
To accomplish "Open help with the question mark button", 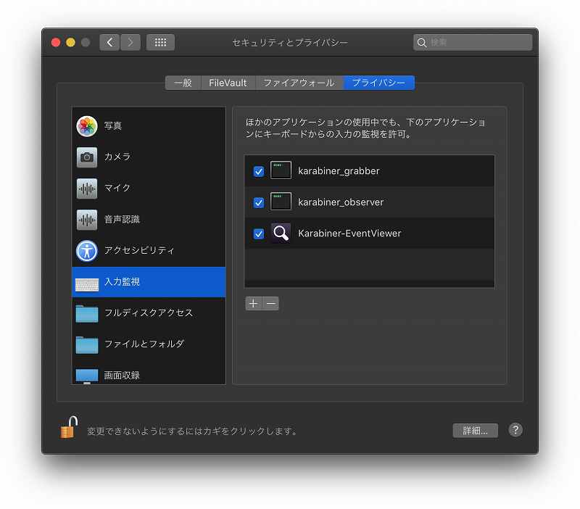I will (x=515, y=430).
